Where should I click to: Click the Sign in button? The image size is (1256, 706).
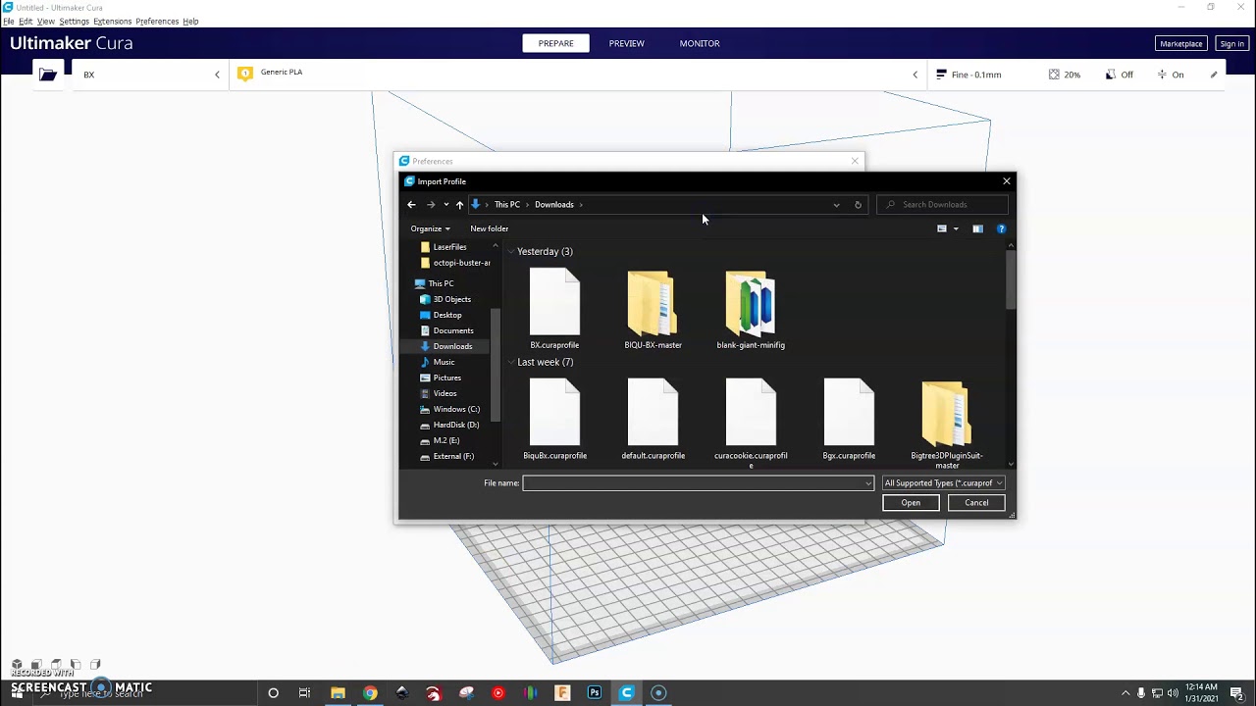1231,43
